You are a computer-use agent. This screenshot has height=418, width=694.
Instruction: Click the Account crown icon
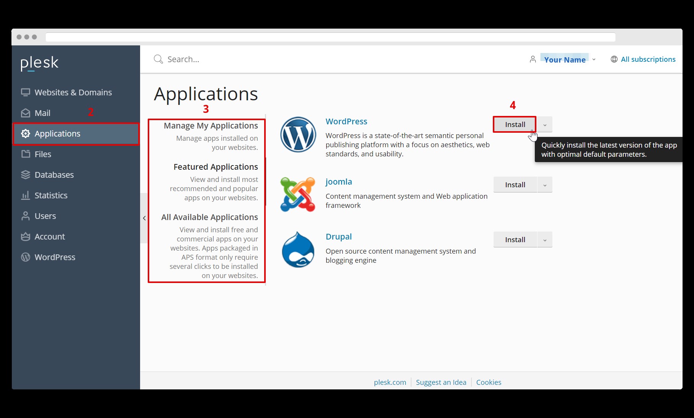pyautogui.click(x=26, y=236)
